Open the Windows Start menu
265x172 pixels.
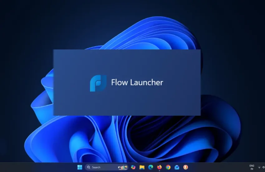(80, 167)
